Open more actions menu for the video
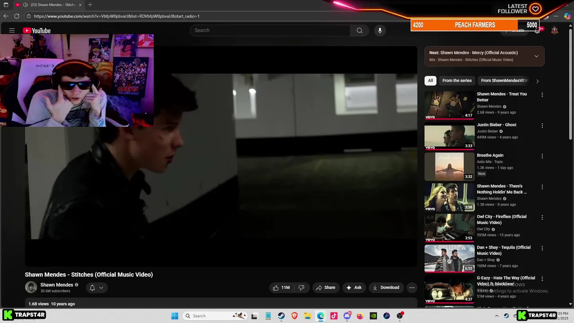The image size is (574, 323). point(412,288)
